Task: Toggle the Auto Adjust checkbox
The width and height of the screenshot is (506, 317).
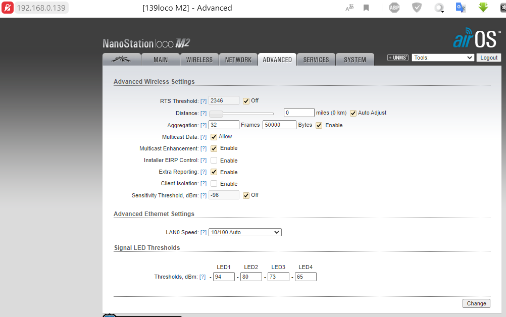Action: (353, 113)
